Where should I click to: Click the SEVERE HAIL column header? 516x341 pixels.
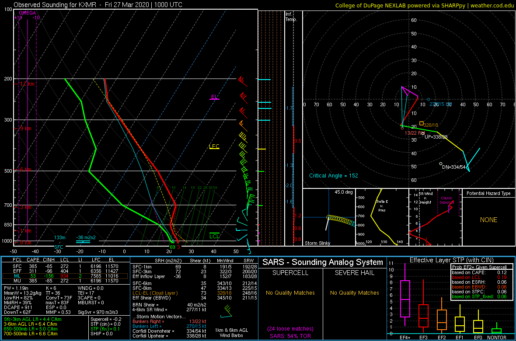click(x=355, y=272)
